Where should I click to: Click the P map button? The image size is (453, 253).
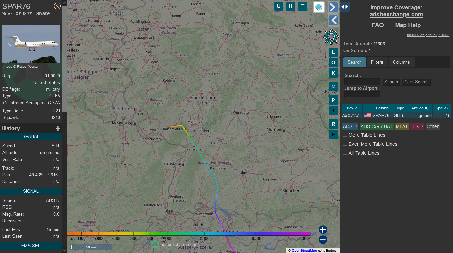pyautogui.click(x=333, y=100)
